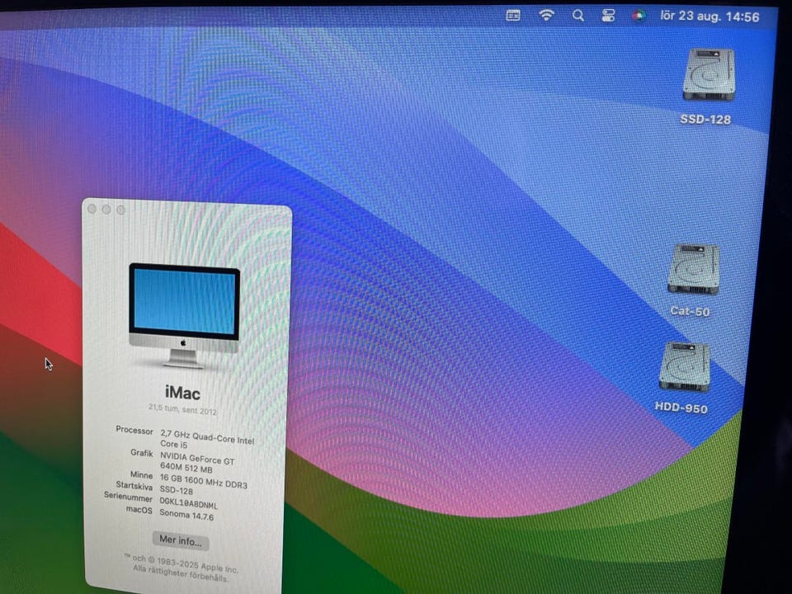Click serial number DGKL10A8DNML
This screenshot has width=792, height=594.
click(x=188, y=502)
